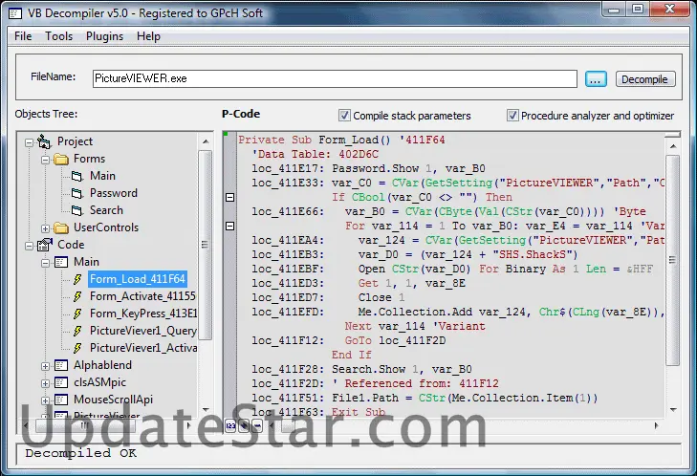The width and height of the screenshot is (697, 476).
Task: Collapse the For var_114 code block
Action: click(x=229, y=227)
